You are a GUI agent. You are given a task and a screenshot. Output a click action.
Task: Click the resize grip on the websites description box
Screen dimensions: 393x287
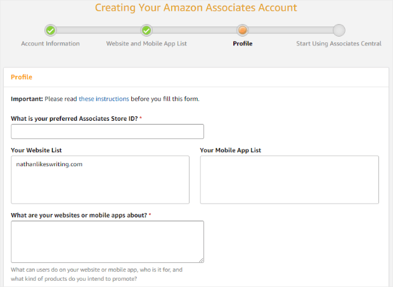point(202,260)
